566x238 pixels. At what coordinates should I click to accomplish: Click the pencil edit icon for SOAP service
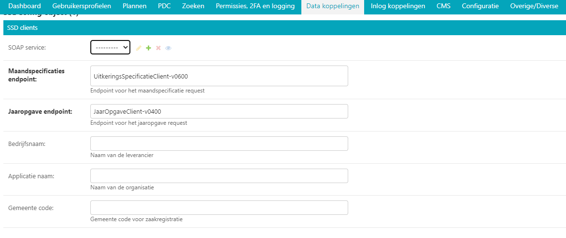(x=139, y=48)
